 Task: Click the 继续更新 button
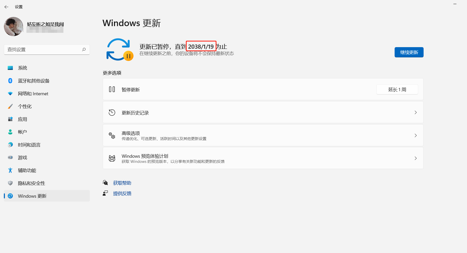tap(409, 52)
